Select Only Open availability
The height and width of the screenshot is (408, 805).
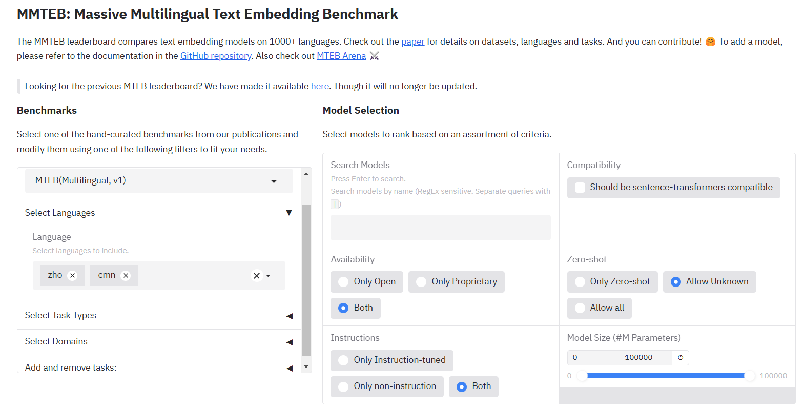pyautogui.click(x=344, y=282)
